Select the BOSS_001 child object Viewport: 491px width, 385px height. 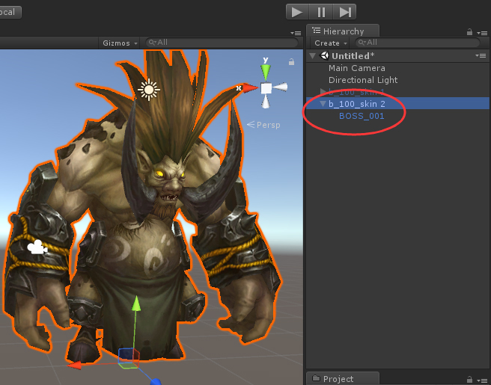pyautogui.click(x=362, y=116)
